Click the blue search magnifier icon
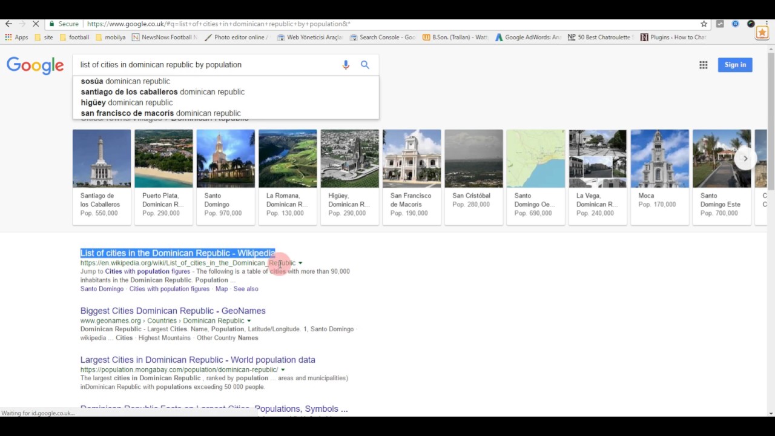775x436 pixels. 365,65
